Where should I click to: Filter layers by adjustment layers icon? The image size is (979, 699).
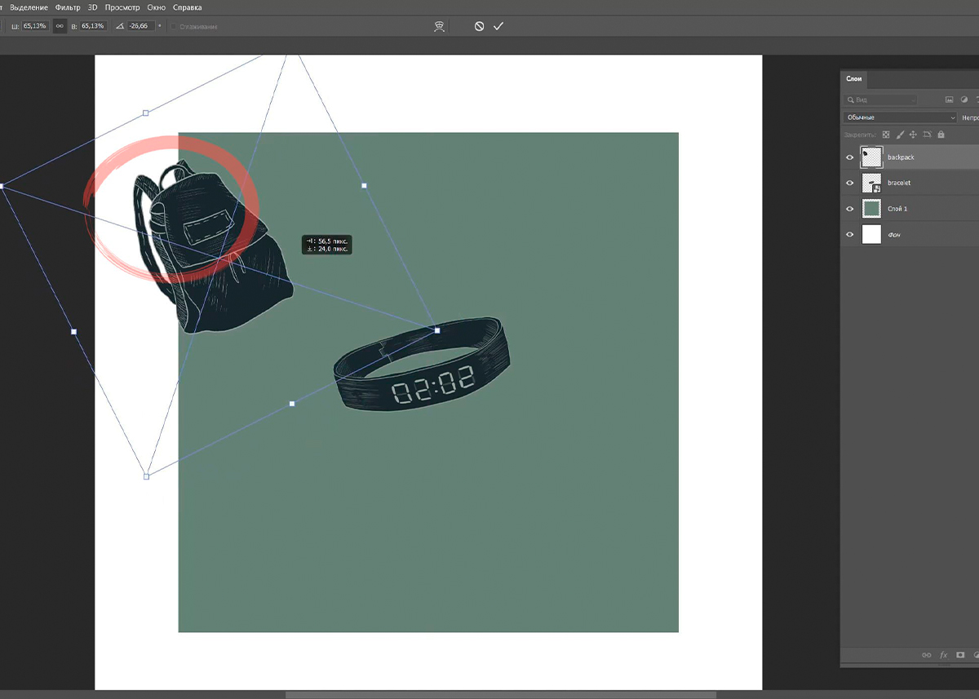coord(964,100)
